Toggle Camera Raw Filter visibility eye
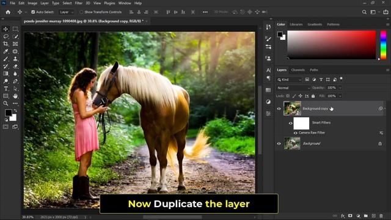Screen dimensions: 391x220 [296, 133]
